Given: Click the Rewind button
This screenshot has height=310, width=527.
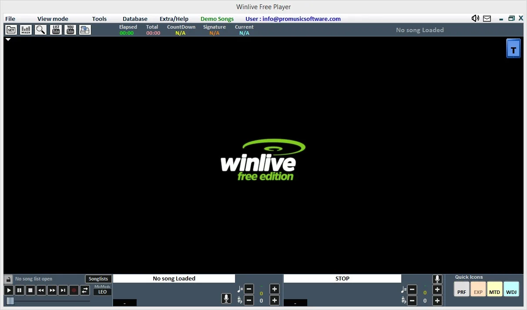Looking at the screenshot, I should tap(41, 290).
